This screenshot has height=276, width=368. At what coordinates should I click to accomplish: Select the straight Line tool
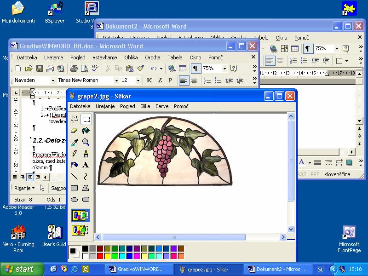[x=75, y=176]
